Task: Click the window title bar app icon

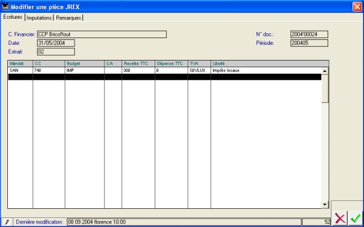Action: point(5,7)
